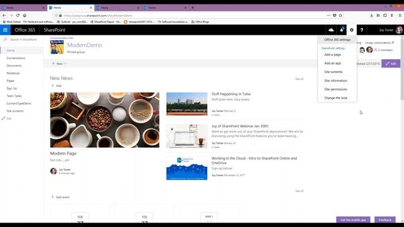
Task: Click Add event button
Action: [x=61, y=197]
